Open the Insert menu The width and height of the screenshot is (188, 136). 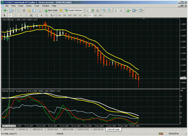(x=21, y=6)
